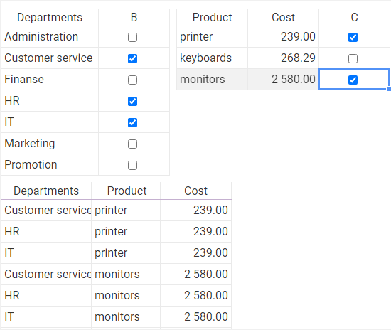Click the 239.00 cost next to checked box
The height and width of the screenshot is (330, 391).
point(283,37)
